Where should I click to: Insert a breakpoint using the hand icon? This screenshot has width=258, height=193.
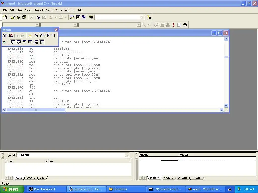(x=185, y=25)
